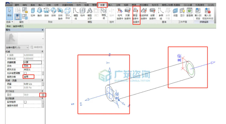The width and height of the screenshot is (226, 124).
Task: Switch to the 建筑 ribbon tab
Action: point(17,5)
